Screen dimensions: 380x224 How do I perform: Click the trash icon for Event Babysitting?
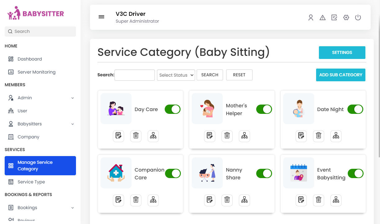coord(318,200)
